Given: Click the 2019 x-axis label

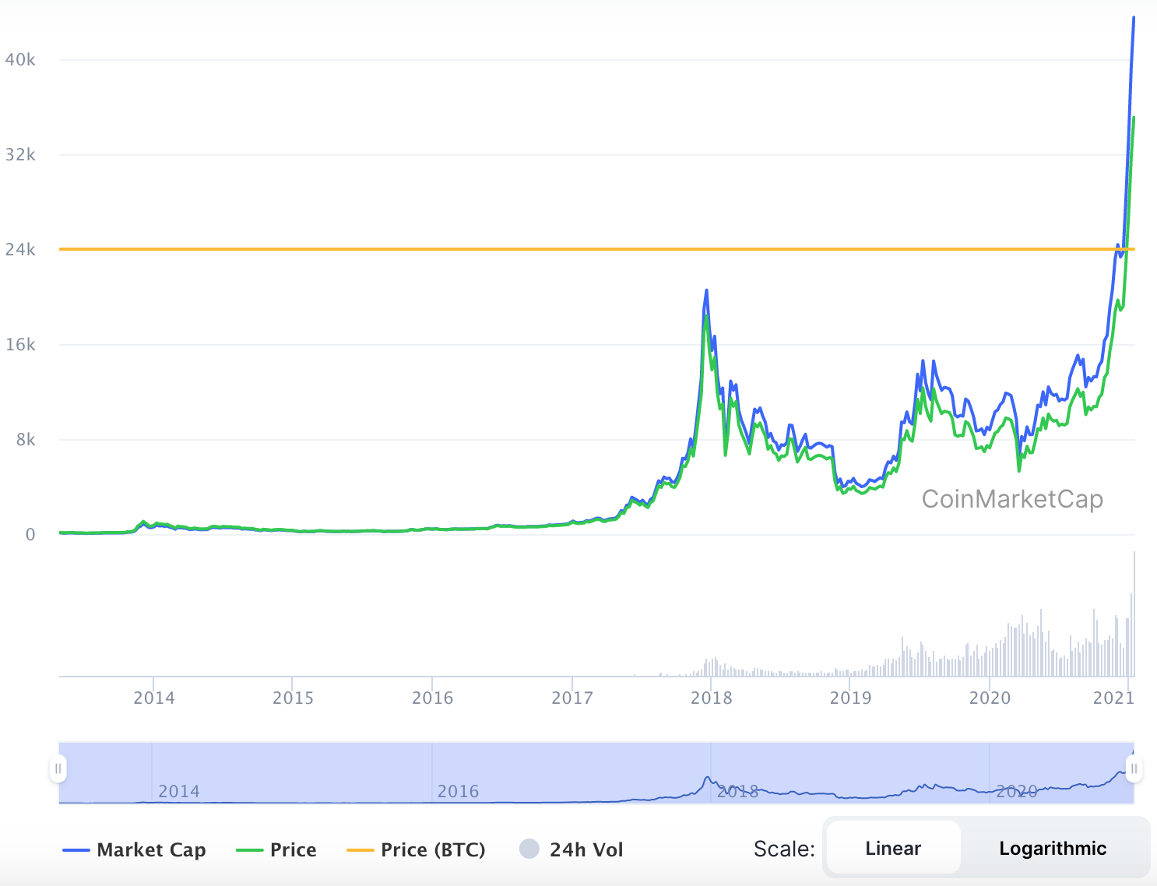Looking at the screenshot, I should [x=851, y=698].
